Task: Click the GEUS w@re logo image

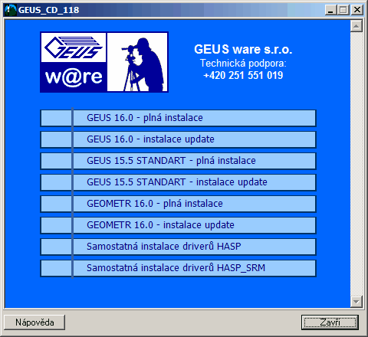Action: tap(74, 62)
